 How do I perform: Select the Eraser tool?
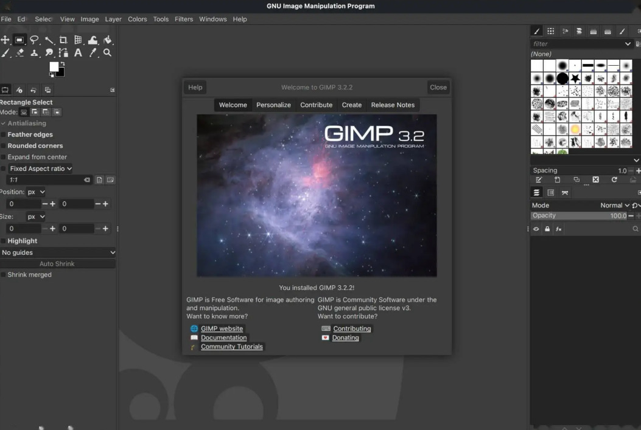[19, 53]
